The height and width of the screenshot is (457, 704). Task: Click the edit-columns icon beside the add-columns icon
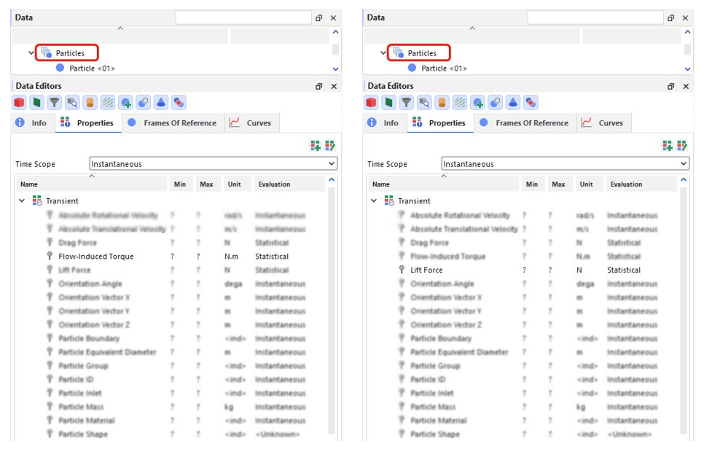(x=330, y=145)
